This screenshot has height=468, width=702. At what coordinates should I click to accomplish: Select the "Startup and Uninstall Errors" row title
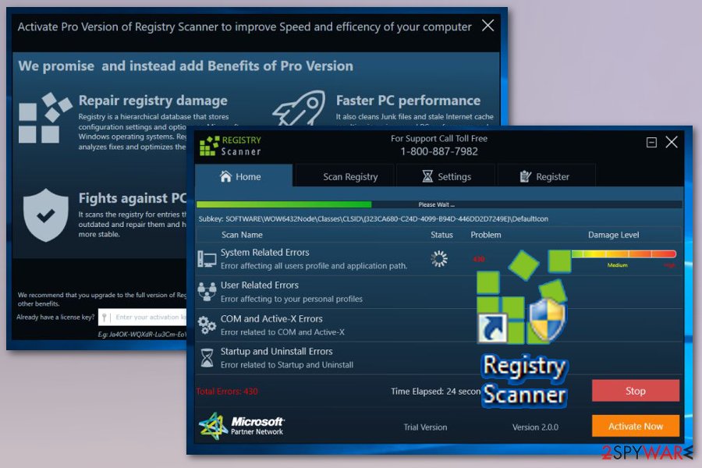coord(276,351)
